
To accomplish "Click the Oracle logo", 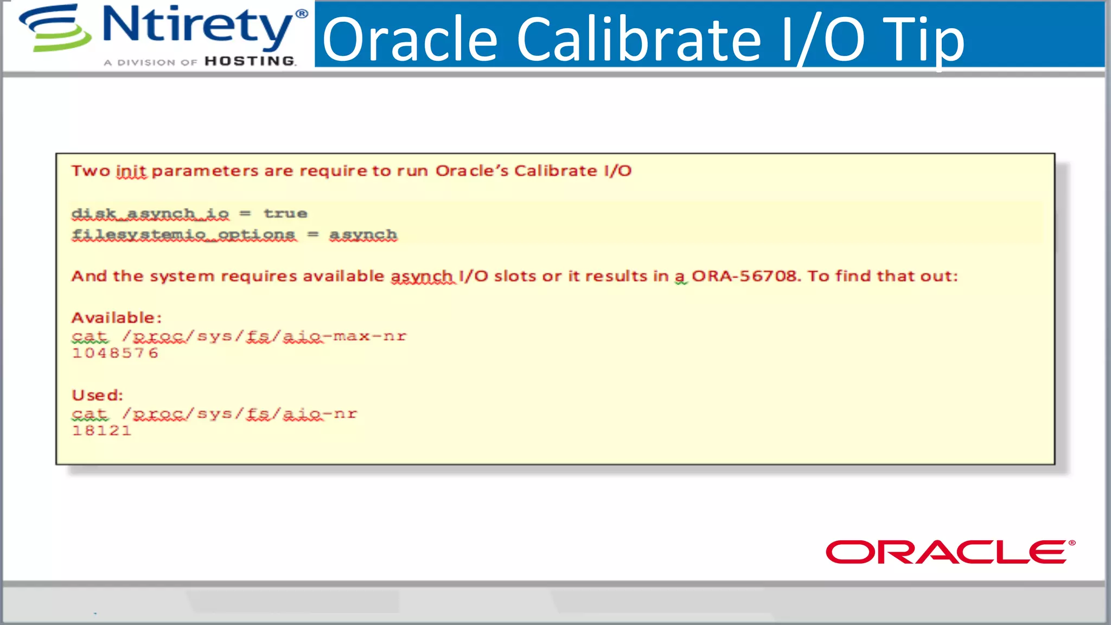I will pyautogui.click(x=950, y=552).
